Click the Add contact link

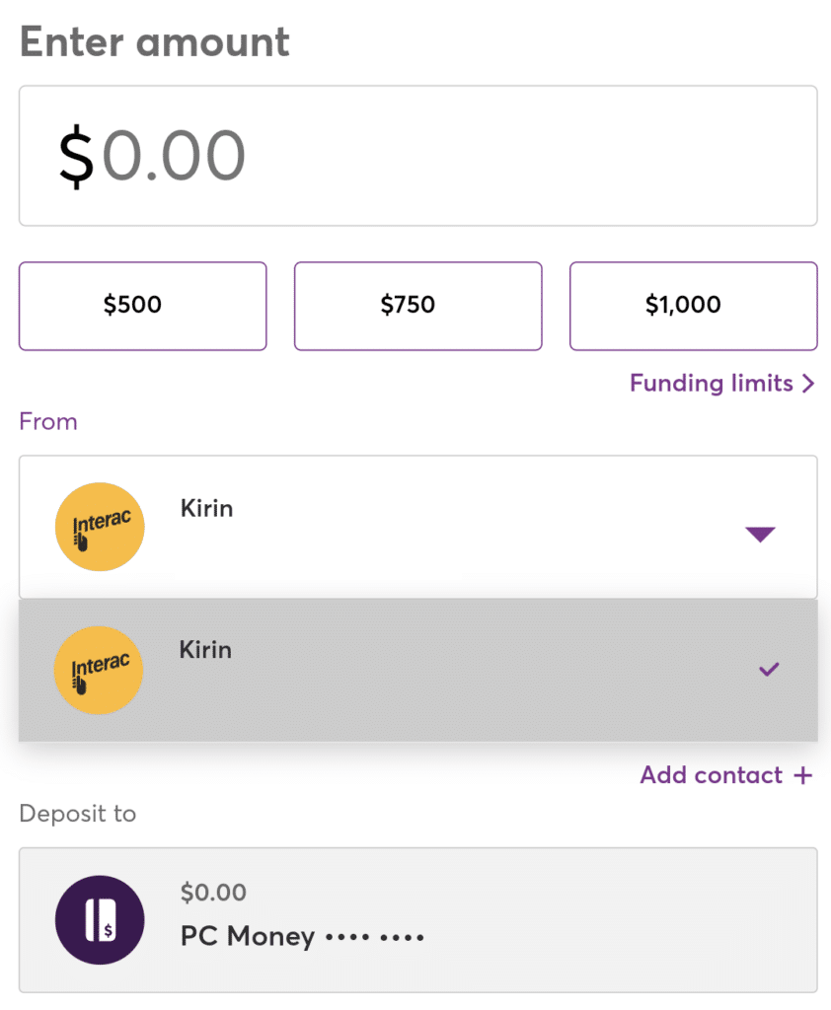pyautogui.click(x=711, y=775)
